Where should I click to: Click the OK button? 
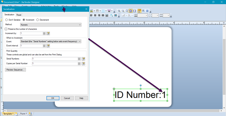pyautogui.click(x=53, y=98)
